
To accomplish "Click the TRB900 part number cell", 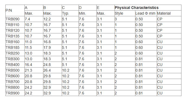I will (15, 93).
